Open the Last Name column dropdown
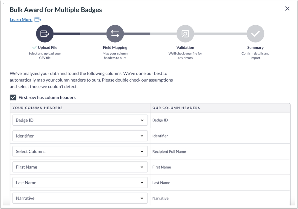 [x=80, y=183]
